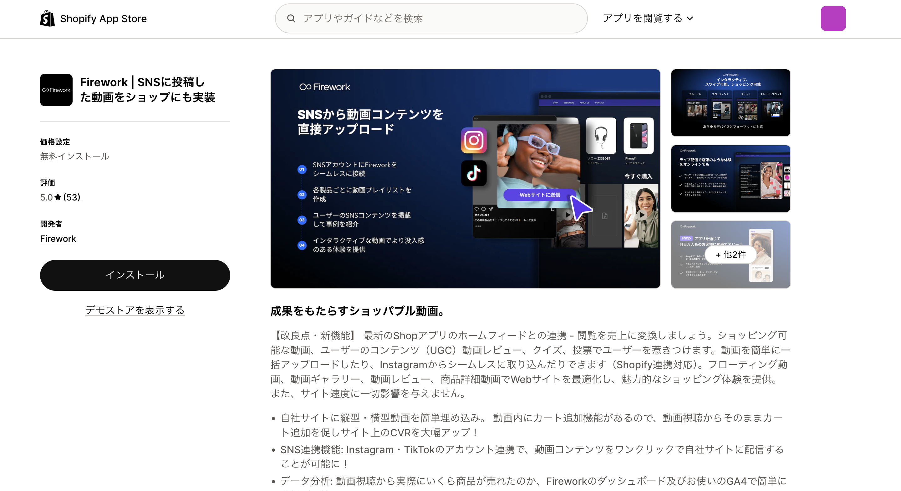901x491 pixels.
Task: Click the rating star icon
Action: tap(58, 197)
